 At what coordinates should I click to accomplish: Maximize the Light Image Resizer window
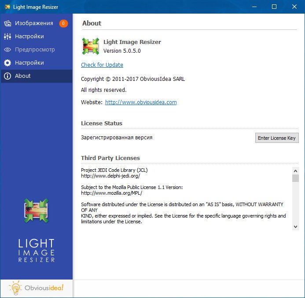tap(274, 7)
